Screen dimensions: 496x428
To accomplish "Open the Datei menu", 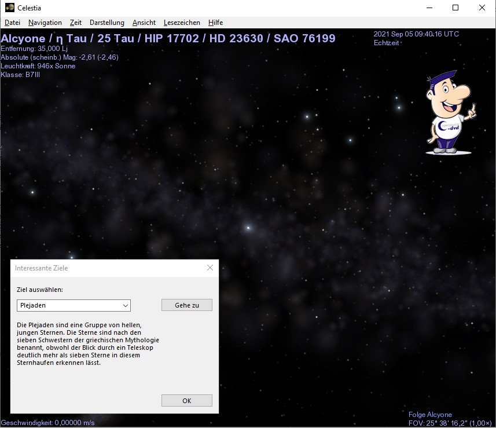I will tap(12, 23).
